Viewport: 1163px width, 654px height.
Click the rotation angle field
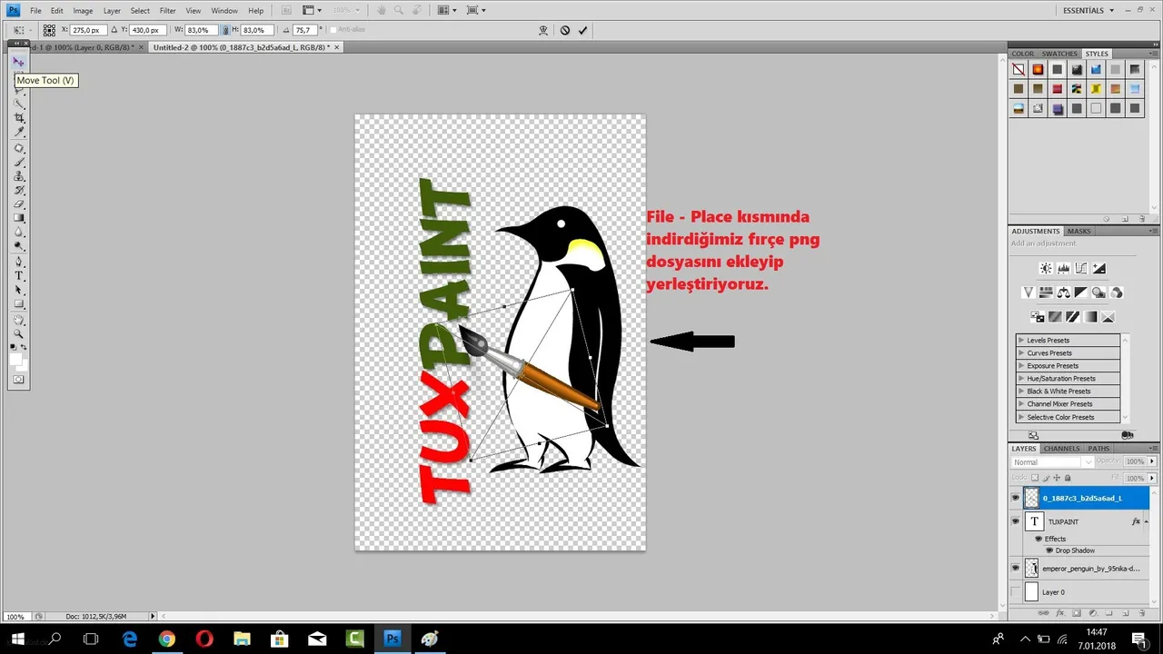point(304,30)
